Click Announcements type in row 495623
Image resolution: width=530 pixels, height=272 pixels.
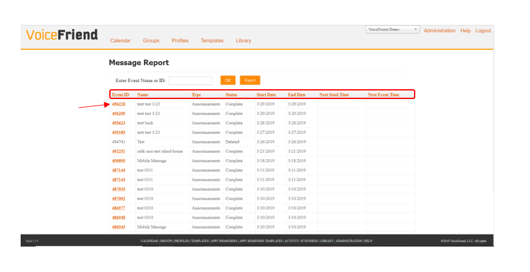tap(206, 123)
